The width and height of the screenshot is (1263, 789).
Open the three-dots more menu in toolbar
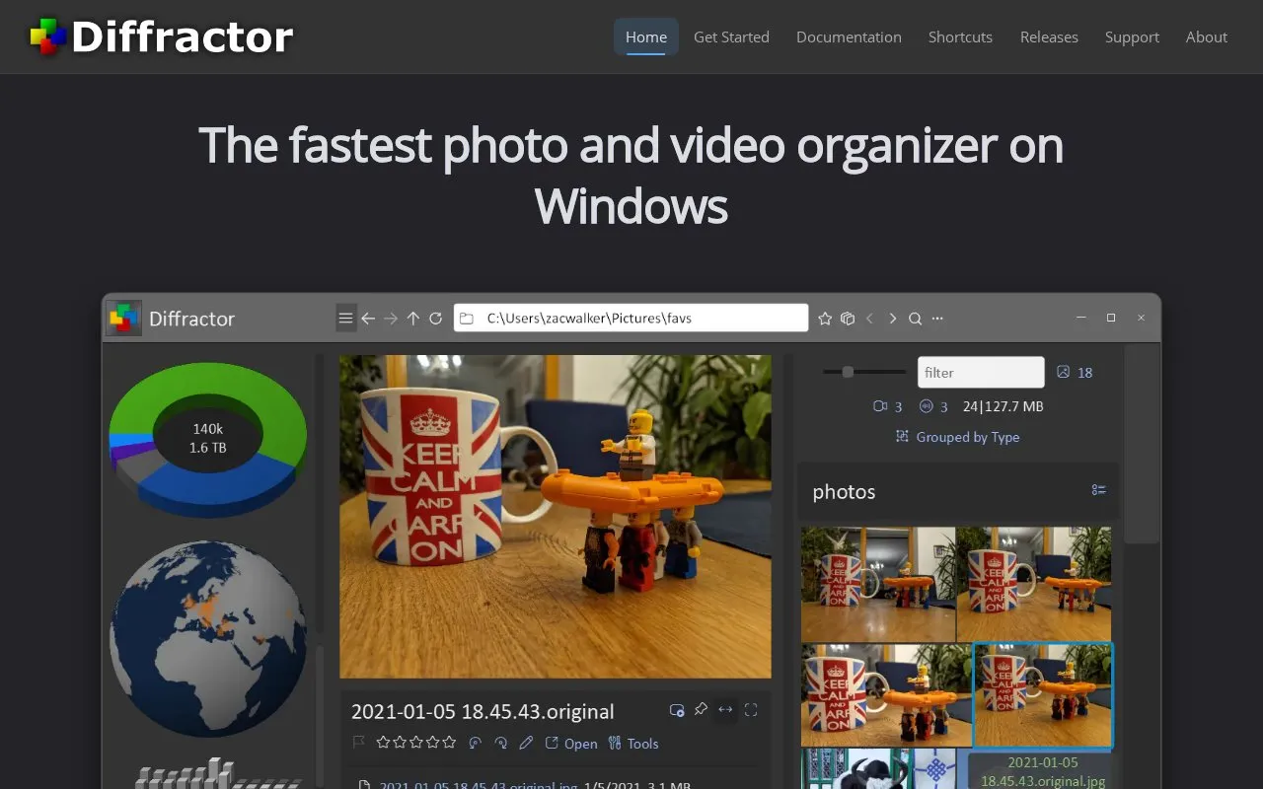pyautogui.click(x=937, y=319)
